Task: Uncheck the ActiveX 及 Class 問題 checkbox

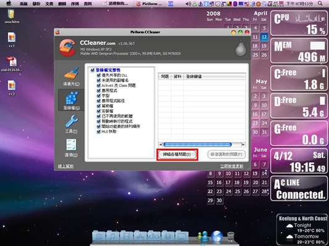Action: [x=98, y=85]
